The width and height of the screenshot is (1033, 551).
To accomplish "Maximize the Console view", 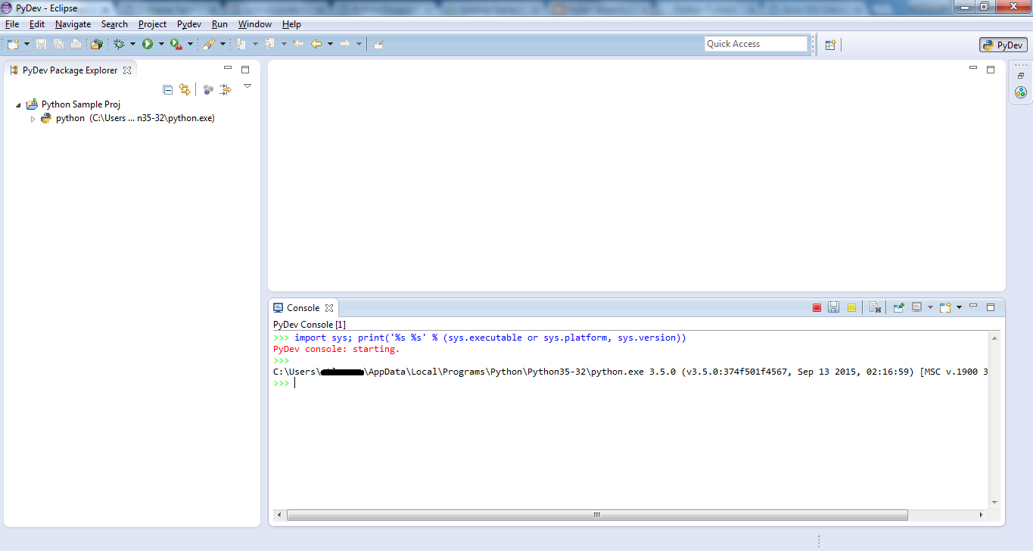I will pyautogui.click(x=990, y=307).
